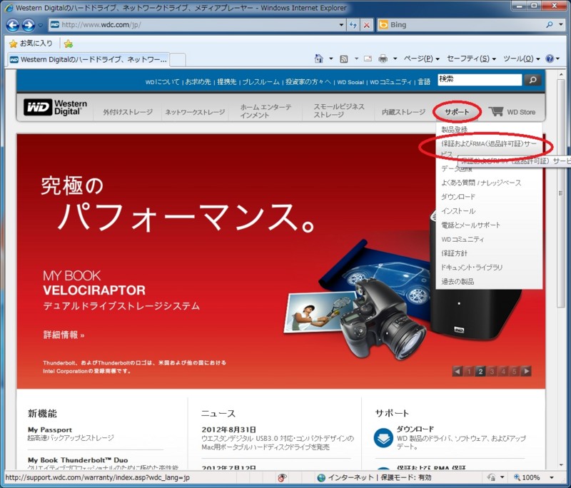
Task: Select WD コミュニティ in support dropdown
Action: [463, 240]
